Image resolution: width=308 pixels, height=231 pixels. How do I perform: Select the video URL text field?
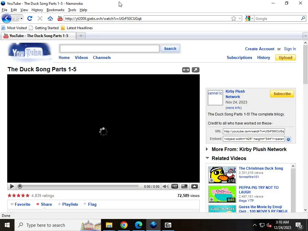[254, 131]
